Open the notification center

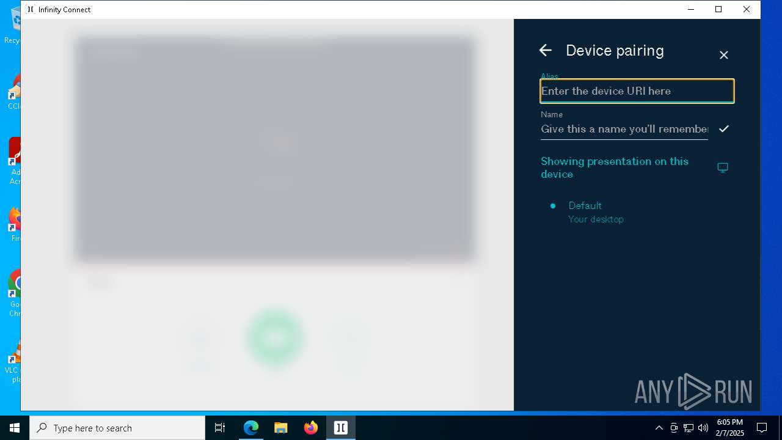coord(762,428)
